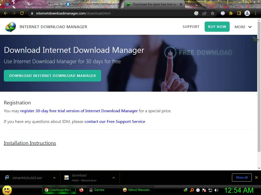Click the failed download file icon
The width and height of the screenshot is (261, 195).
(x=67, y=177)
